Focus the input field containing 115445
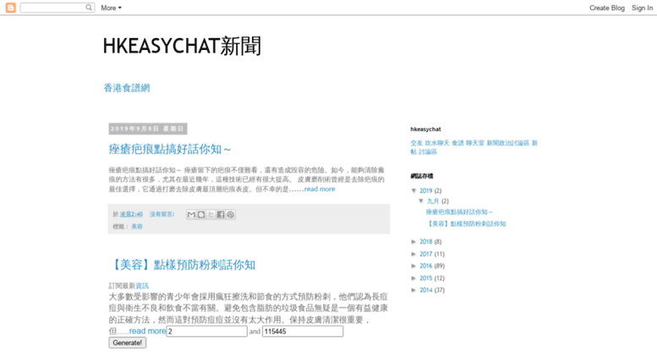This screenshot has height=358, width=657. 303,331
